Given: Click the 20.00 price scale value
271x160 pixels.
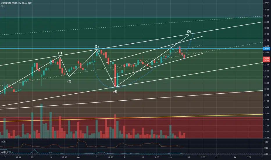Looking at the screenshot, I should pos(267,107).
